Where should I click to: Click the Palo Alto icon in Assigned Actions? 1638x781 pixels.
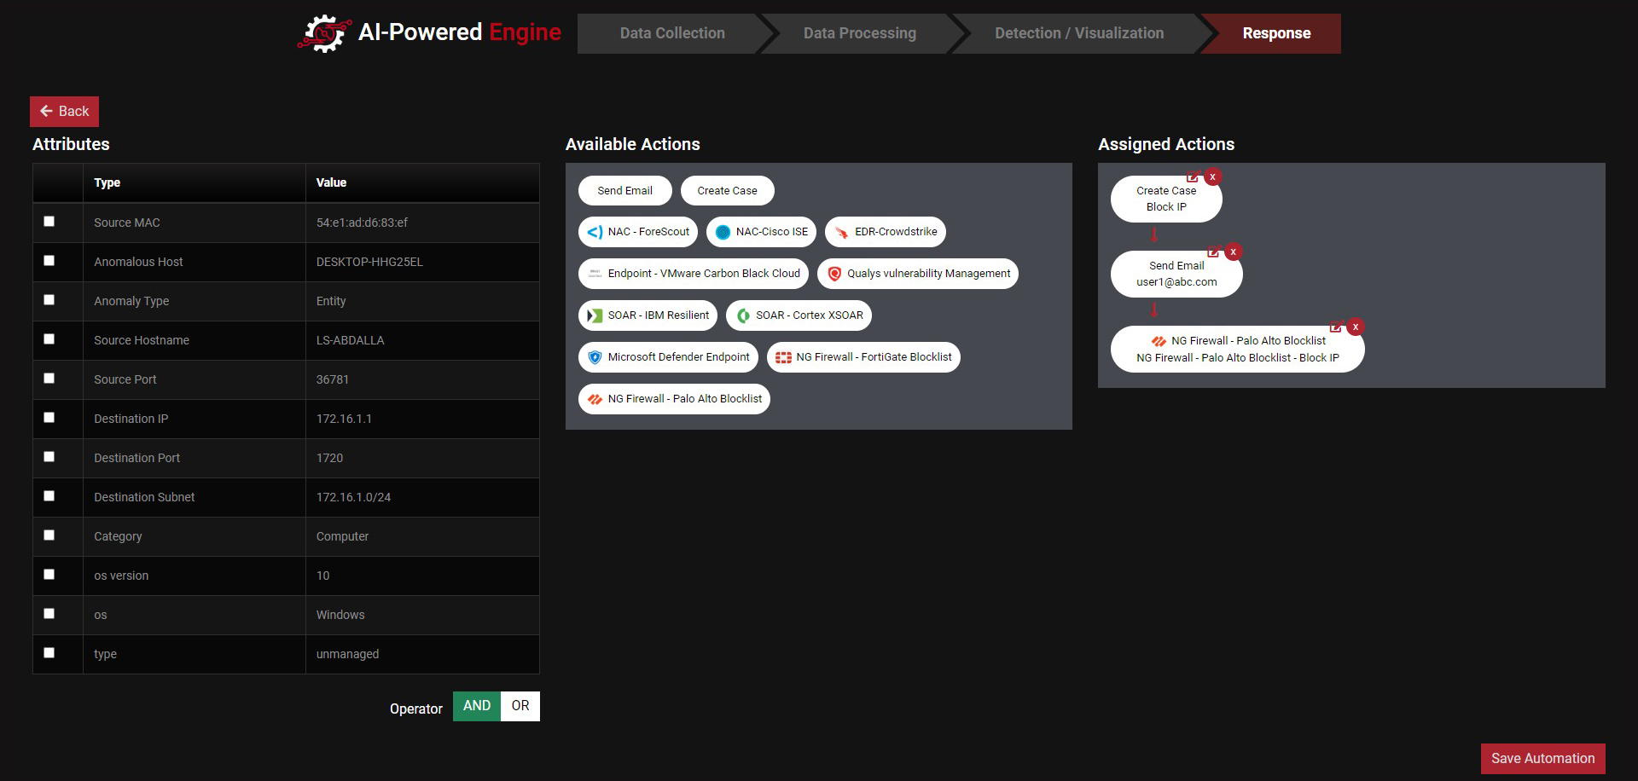[x=1159, y=341]
